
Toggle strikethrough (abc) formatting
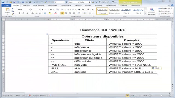(33, 13)
